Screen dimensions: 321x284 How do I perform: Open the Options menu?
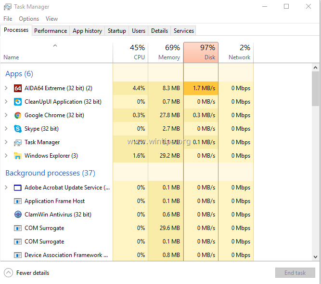click(29, 19)
